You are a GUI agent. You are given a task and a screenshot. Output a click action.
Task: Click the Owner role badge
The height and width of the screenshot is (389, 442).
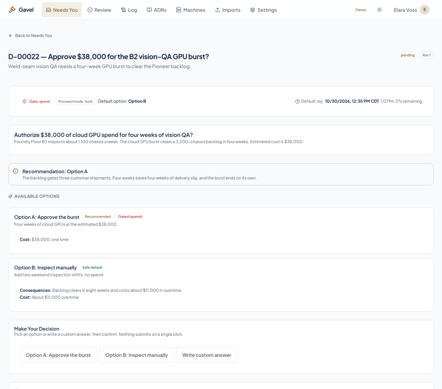(x=361, y=10)
